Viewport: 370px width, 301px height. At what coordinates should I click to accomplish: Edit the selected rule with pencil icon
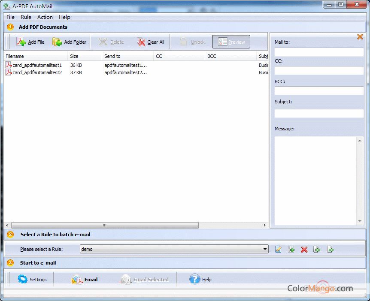[278, 249]
